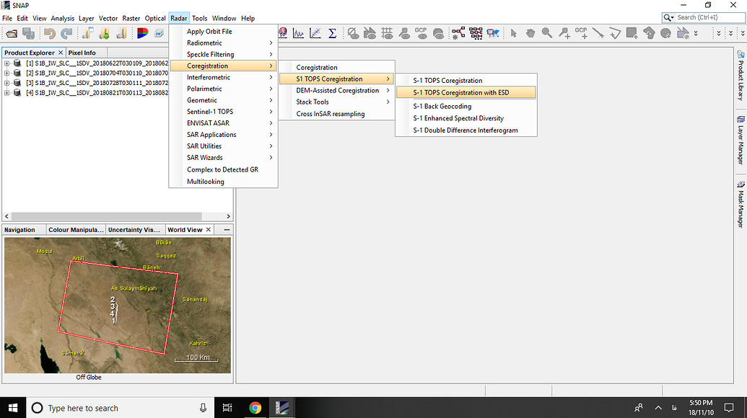Select the Zoom magnifier tool
The width and height of the screenshot is (747, 418).
click(547, 33)
